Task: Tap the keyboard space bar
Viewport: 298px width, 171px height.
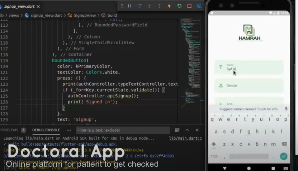Action: tap(249, 156)
